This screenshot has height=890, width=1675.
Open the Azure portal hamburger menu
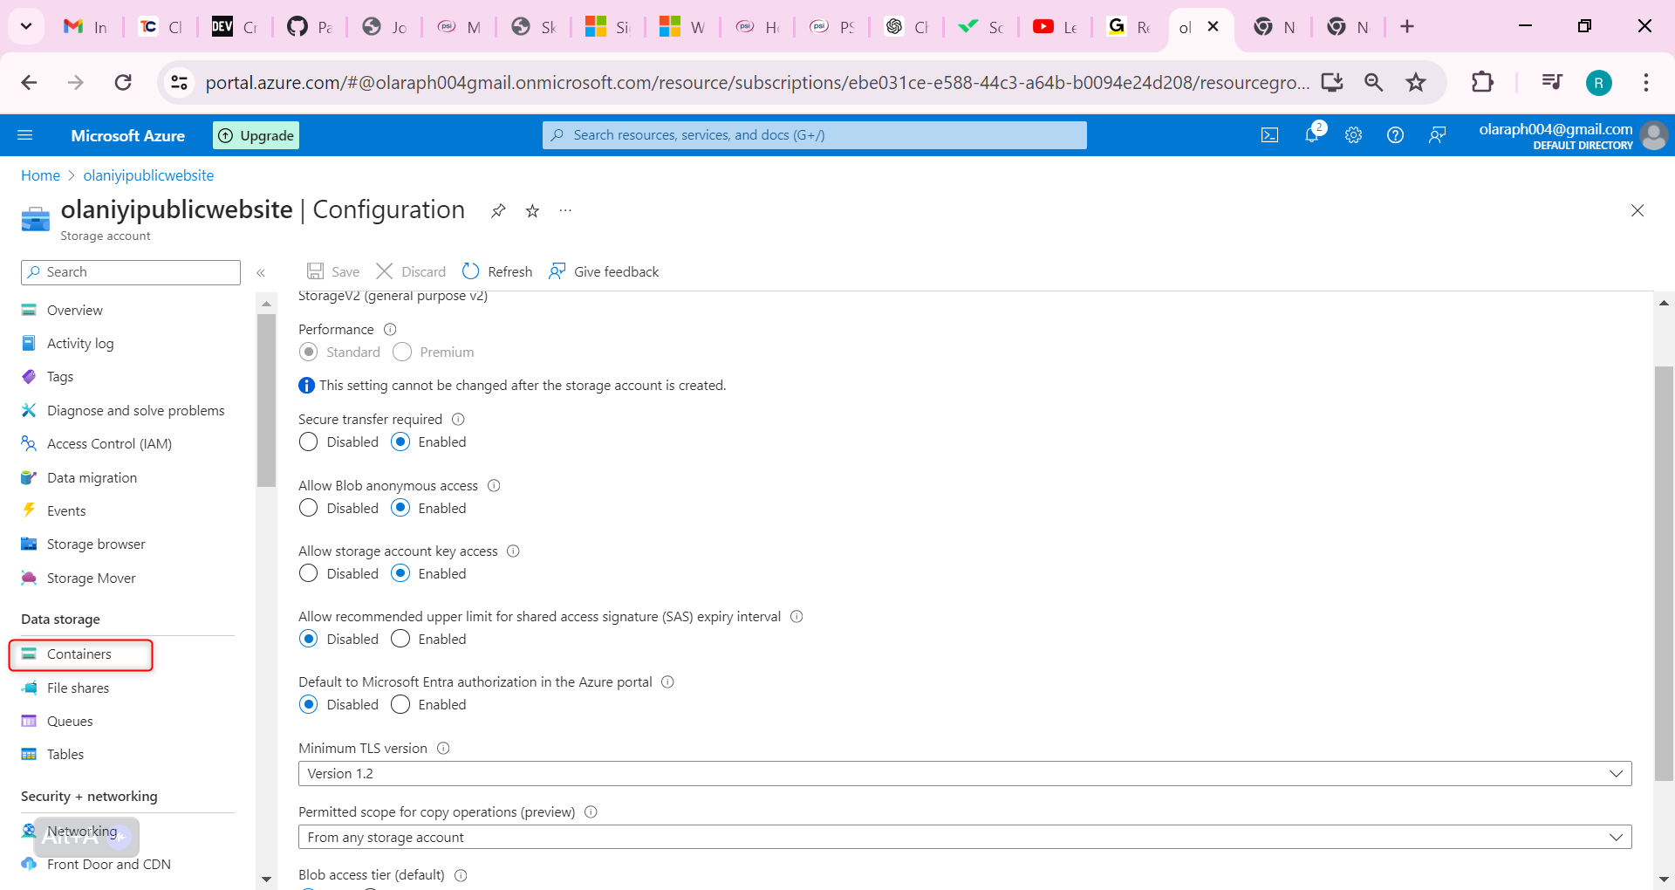[25, 135]
